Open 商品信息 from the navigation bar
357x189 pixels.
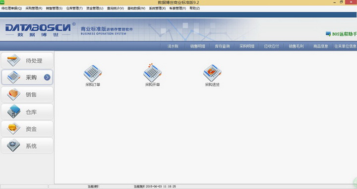click(x=321, y=46)
